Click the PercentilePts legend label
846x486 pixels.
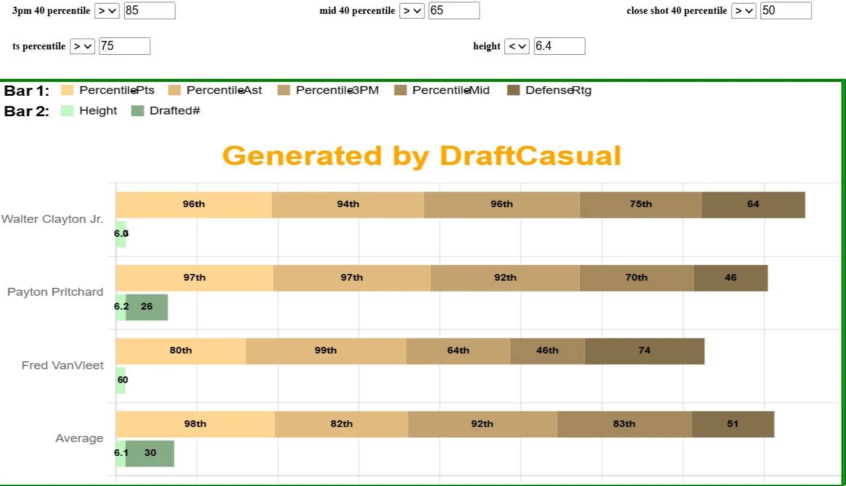point(117,90)
